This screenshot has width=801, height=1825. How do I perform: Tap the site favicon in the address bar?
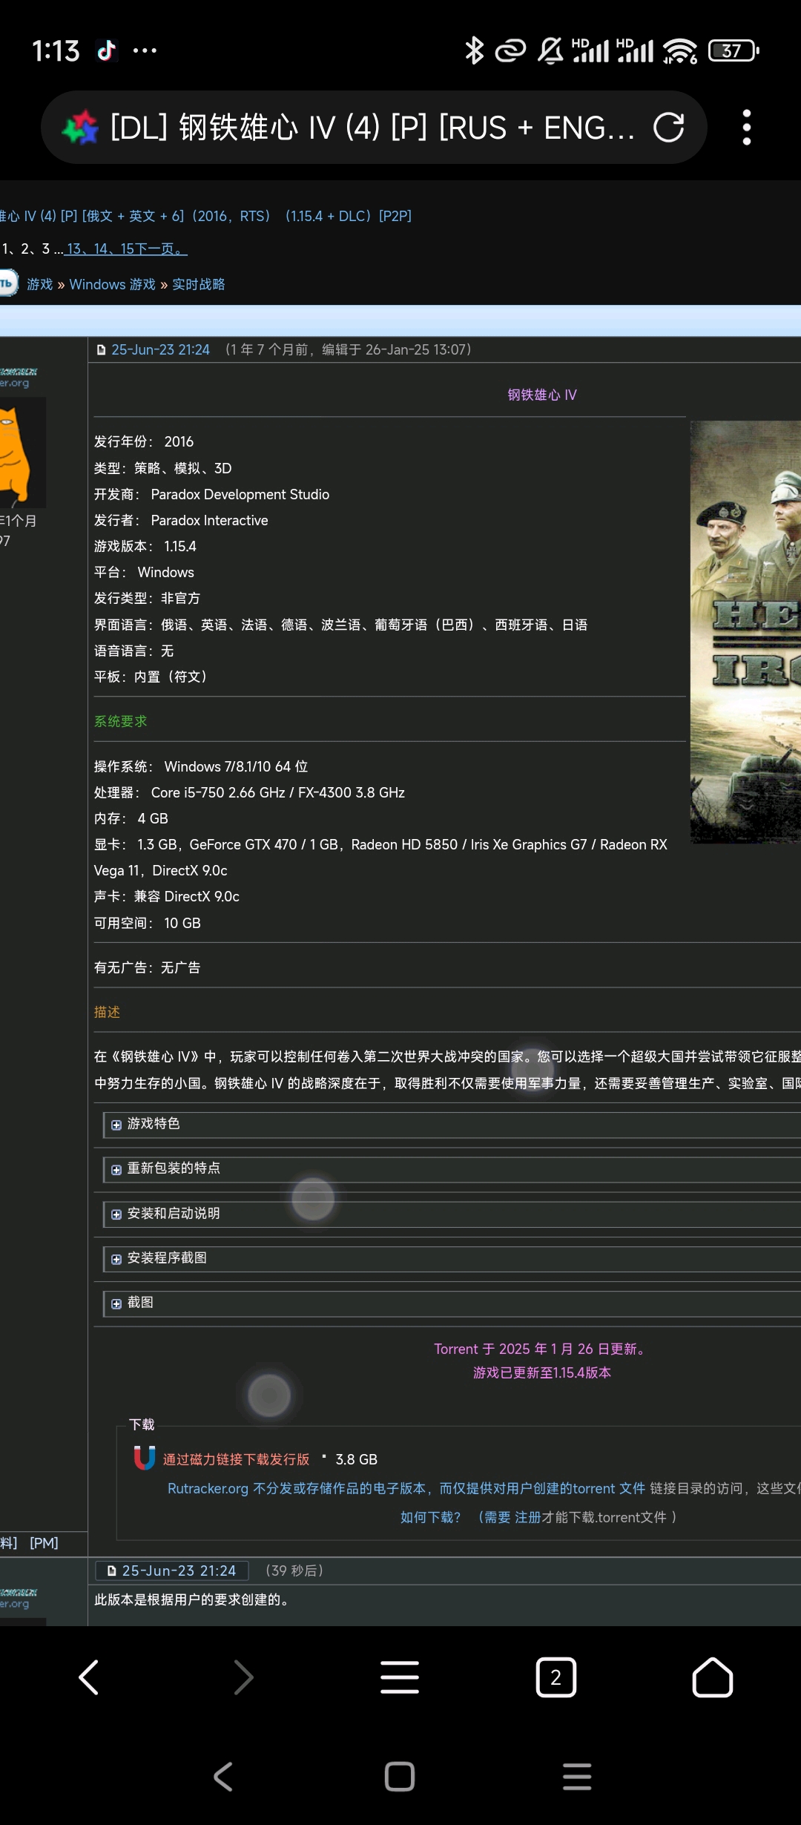pyautogui.click(x=80, y=128)
